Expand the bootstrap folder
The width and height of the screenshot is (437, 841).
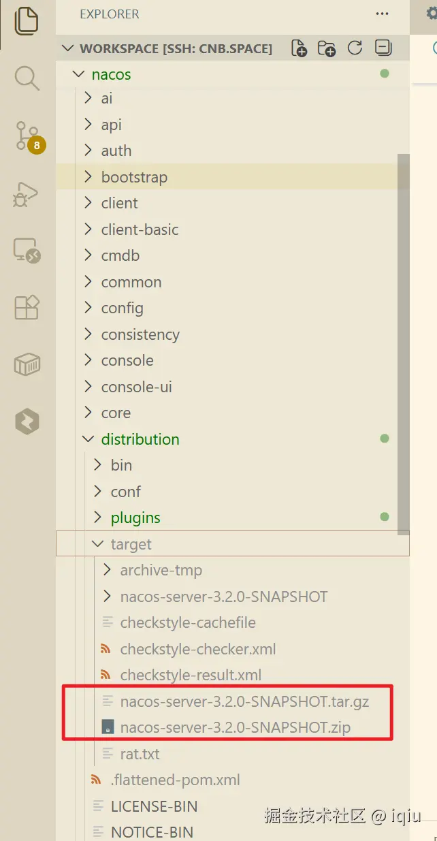coord(134,177)
